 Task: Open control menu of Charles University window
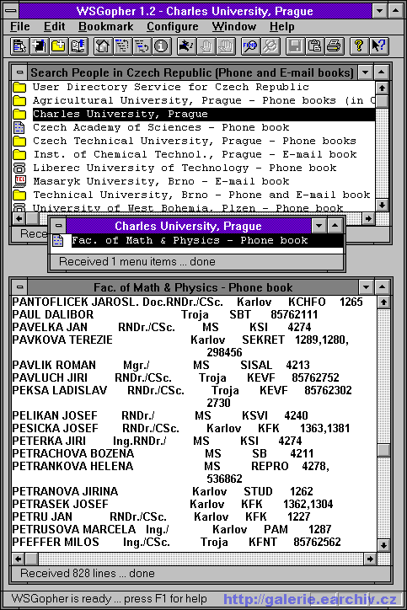58,226
